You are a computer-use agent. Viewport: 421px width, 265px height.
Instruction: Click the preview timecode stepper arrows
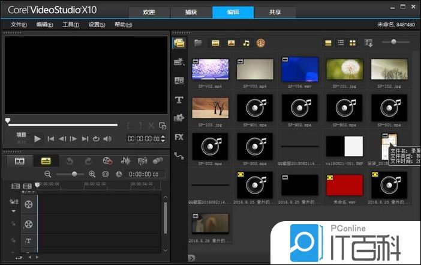[163, 139]
